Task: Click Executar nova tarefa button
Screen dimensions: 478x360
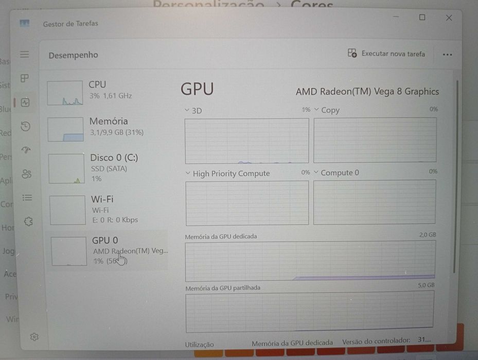Action: (x=386, y=54)
